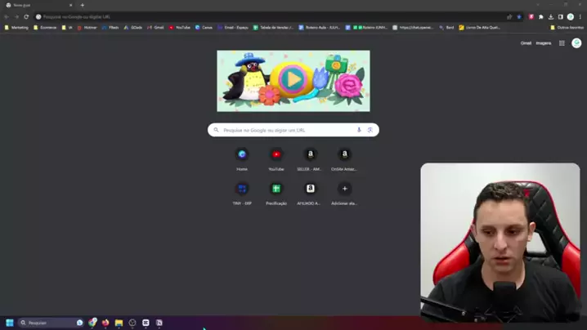
Task: Open the Windows Start menu
Action: point(10,323)
